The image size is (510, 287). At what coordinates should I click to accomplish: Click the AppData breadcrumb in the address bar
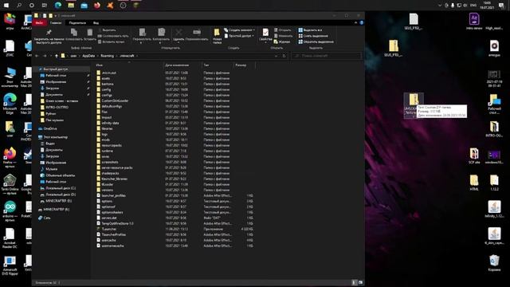88,56
